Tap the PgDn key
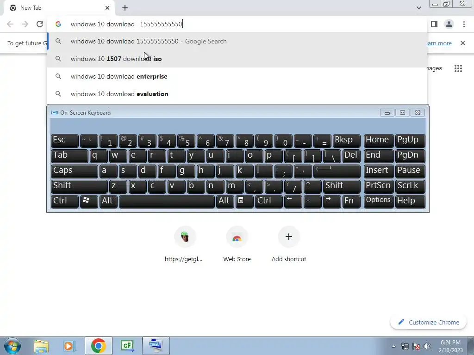Screen dimensions: 474x355 click(410, 156)
